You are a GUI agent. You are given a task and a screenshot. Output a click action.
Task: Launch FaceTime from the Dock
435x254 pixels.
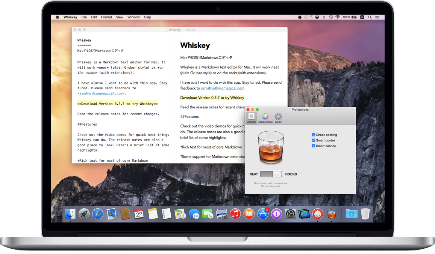click(x=208, y=214)
